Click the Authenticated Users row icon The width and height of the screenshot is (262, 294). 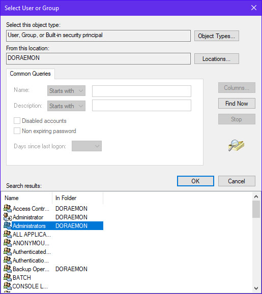tap(8, 252)
